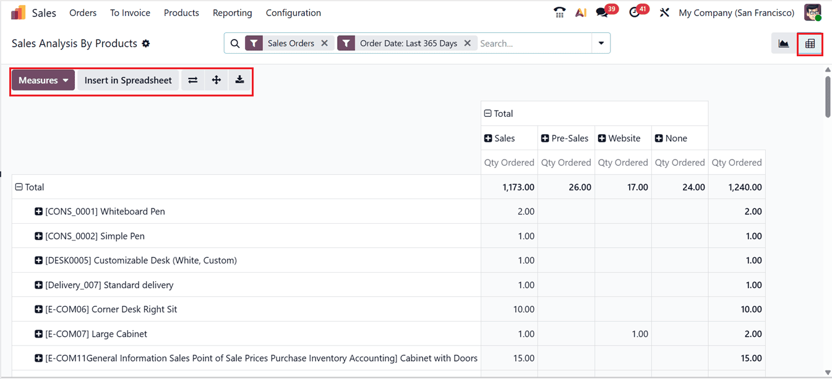Select the pivot view icon
The image size is (832, 379).
tap(809, 43)
